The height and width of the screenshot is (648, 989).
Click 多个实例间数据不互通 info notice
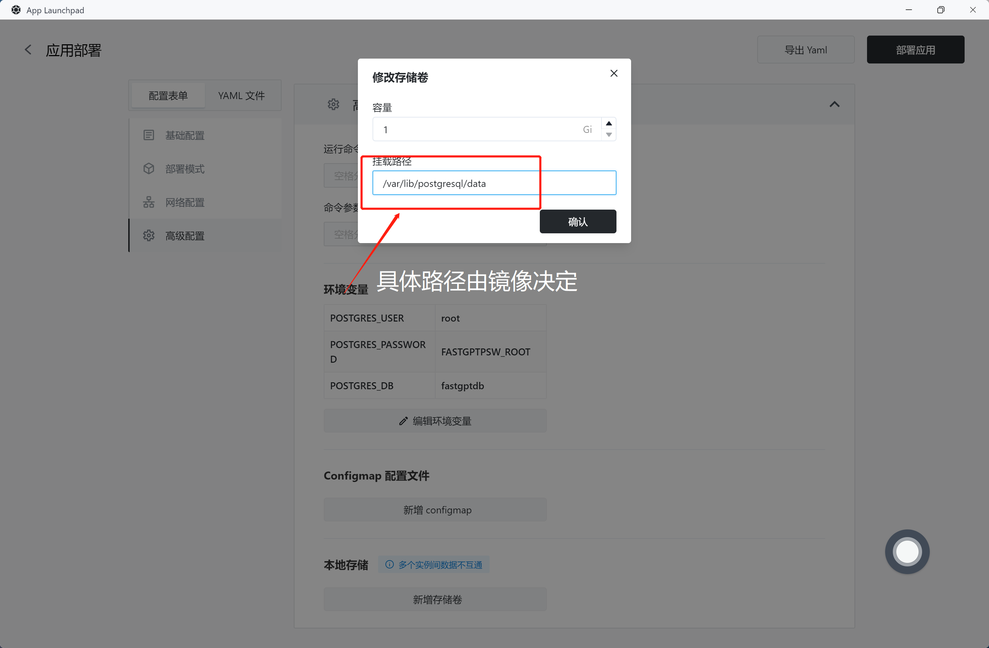click(x=434, y=565)
